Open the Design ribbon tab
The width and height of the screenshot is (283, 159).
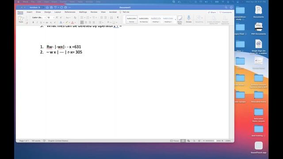(x=48, y=12)
